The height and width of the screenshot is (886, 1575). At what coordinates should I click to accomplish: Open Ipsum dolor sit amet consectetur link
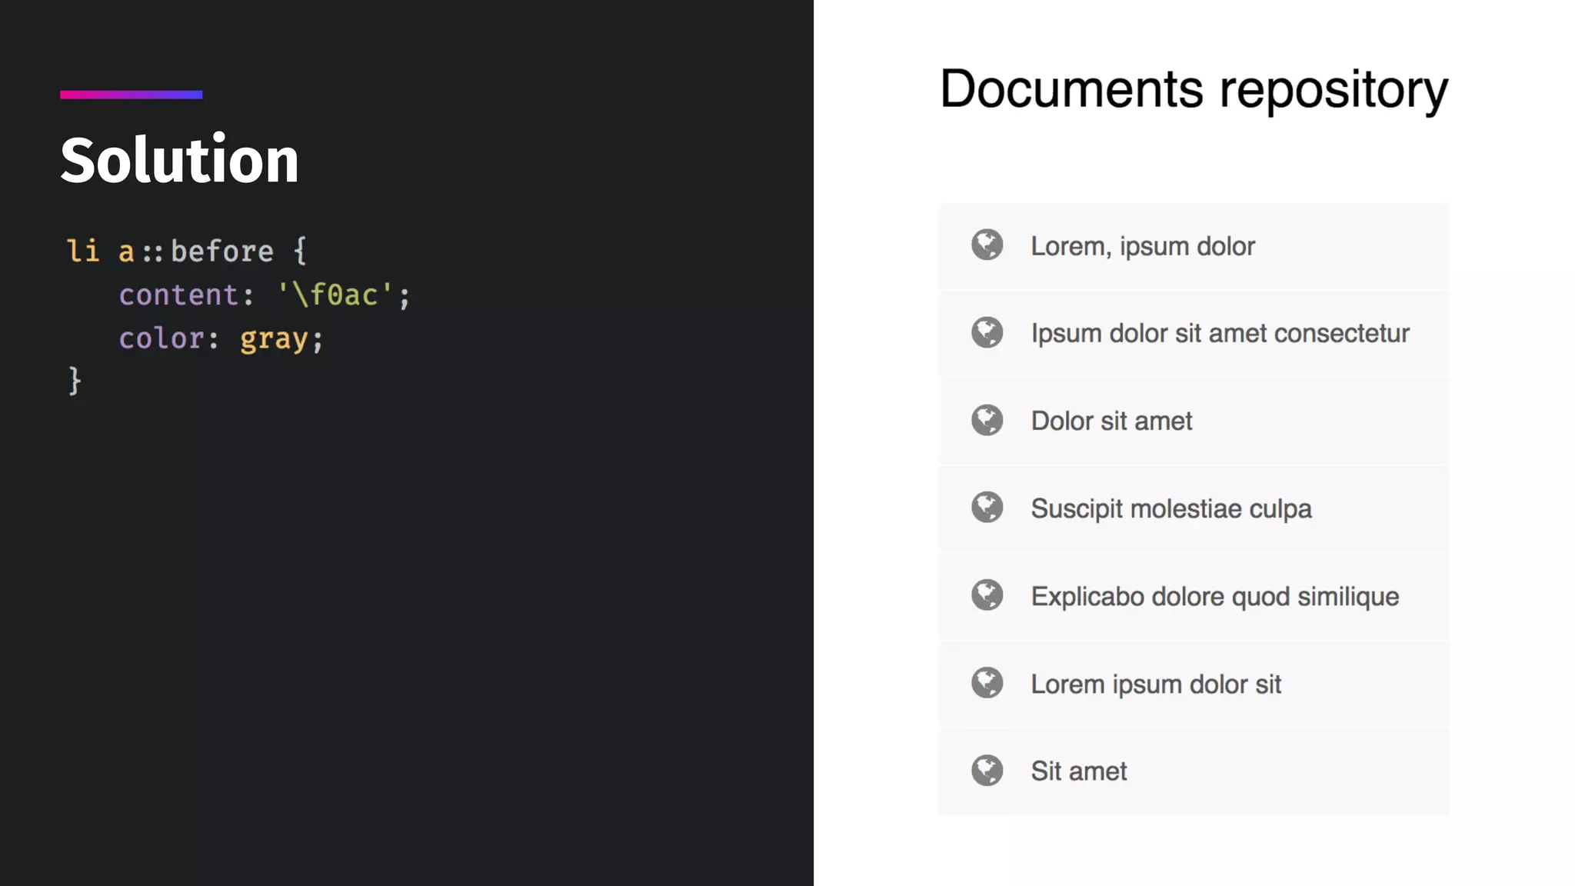pyautogui.click(x=1220, y=334)
